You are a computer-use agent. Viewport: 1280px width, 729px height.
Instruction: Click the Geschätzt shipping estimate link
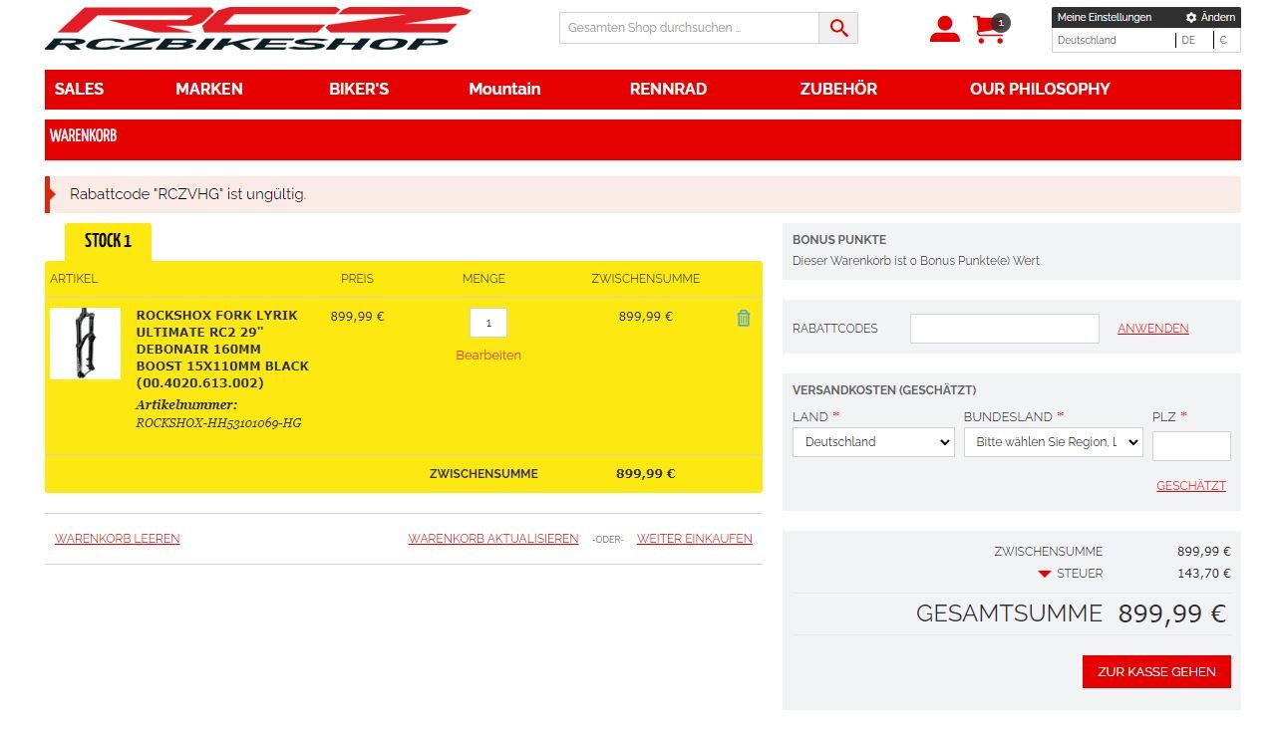(x=1190, y=486)
